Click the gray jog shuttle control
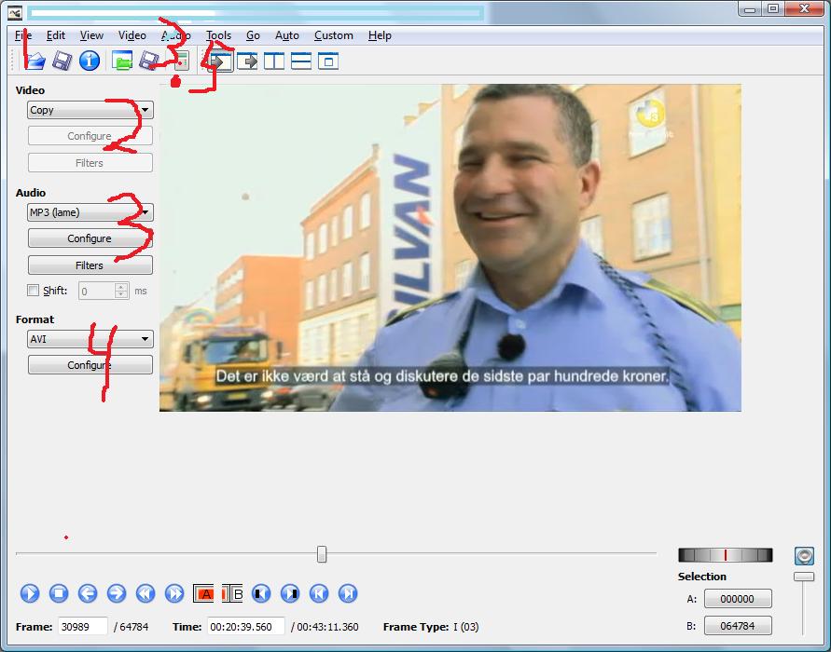Viewport: 831px width, 652px height. point(725,554)
